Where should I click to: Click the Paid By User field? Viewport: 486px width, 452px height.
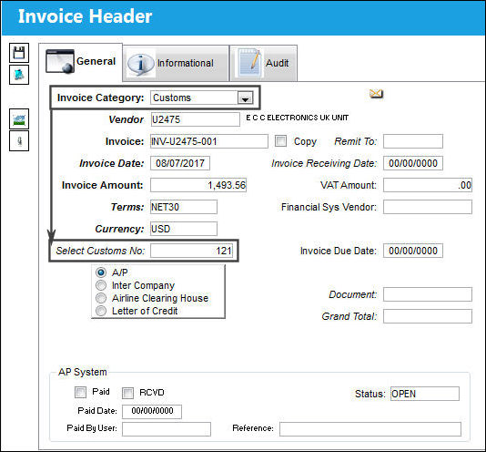(167, 429)
